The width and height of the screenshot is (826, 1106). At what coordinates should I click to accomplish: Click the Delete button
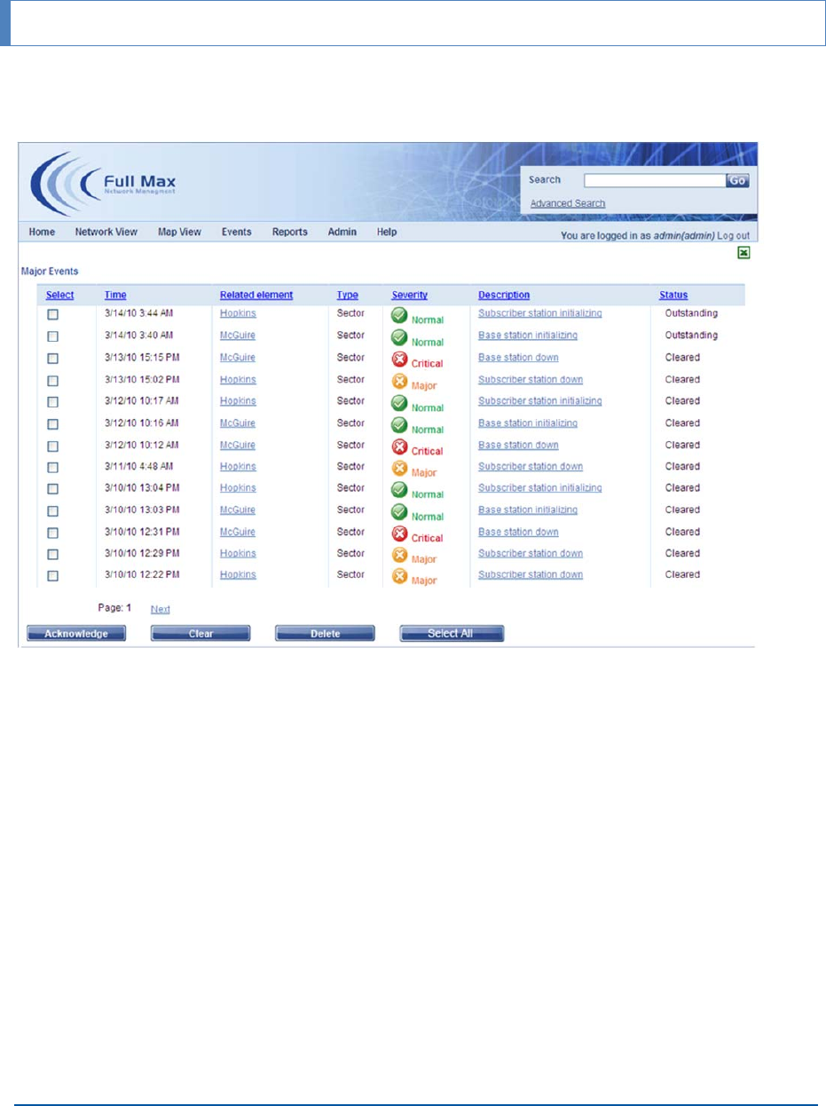(x=325, y=634)
